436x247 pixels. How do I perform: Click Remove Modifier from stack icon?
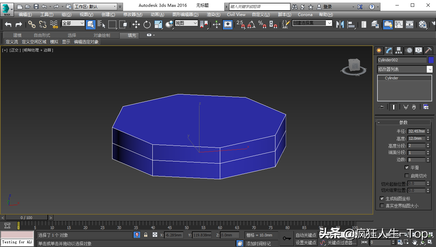(x=414, y=107)
